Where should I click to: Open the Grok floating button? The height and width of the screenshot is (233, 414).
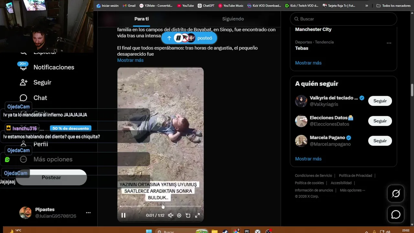[396, 194]
